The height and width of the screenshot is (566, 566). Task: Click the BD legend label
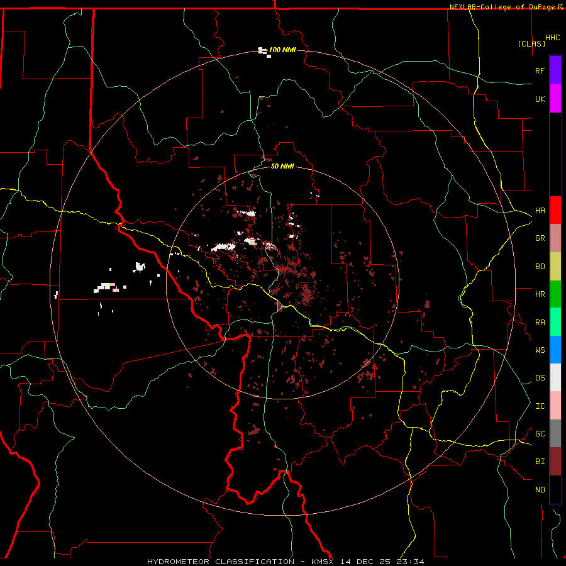point(540,267)
